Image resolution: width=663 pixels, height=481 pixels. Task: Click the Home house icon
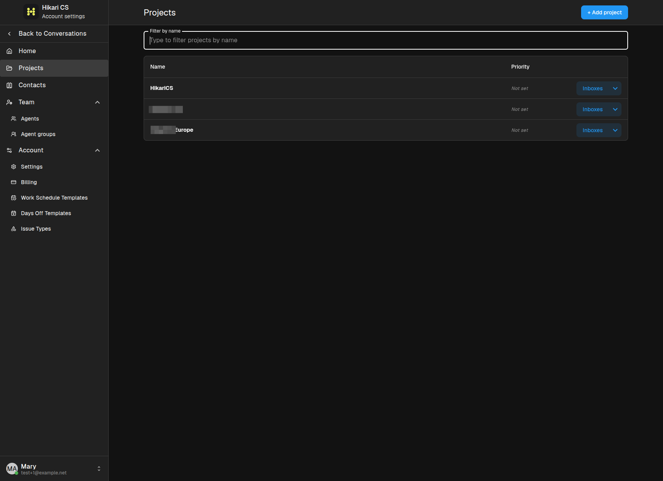tap(9, 51)
